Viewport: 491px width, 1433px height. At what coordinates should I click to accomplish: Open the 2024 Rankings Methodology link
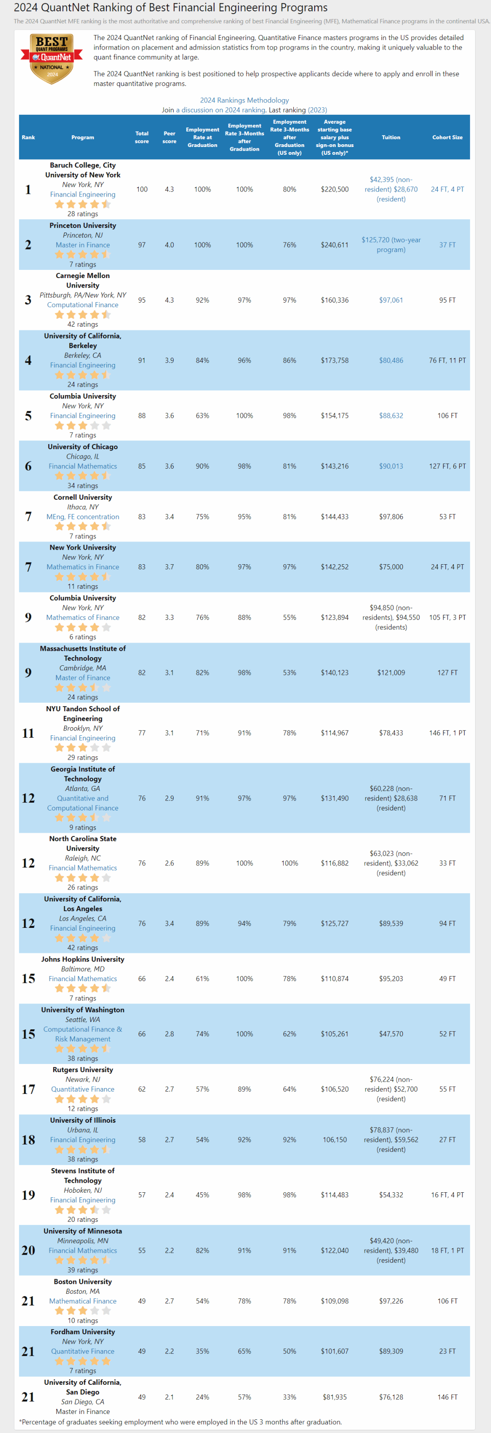244,100
